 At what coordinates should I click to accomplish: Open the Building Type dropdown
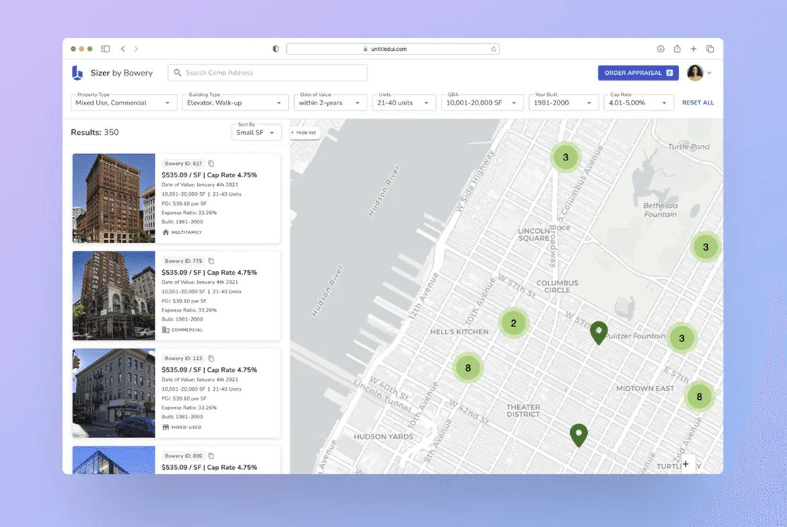[x=235, y=102]
